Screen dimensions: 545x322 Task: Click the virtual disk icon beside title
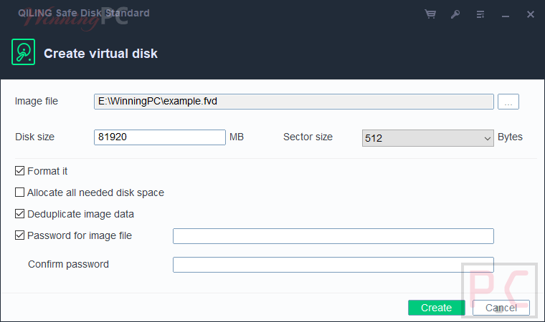[x=23, y=52]
